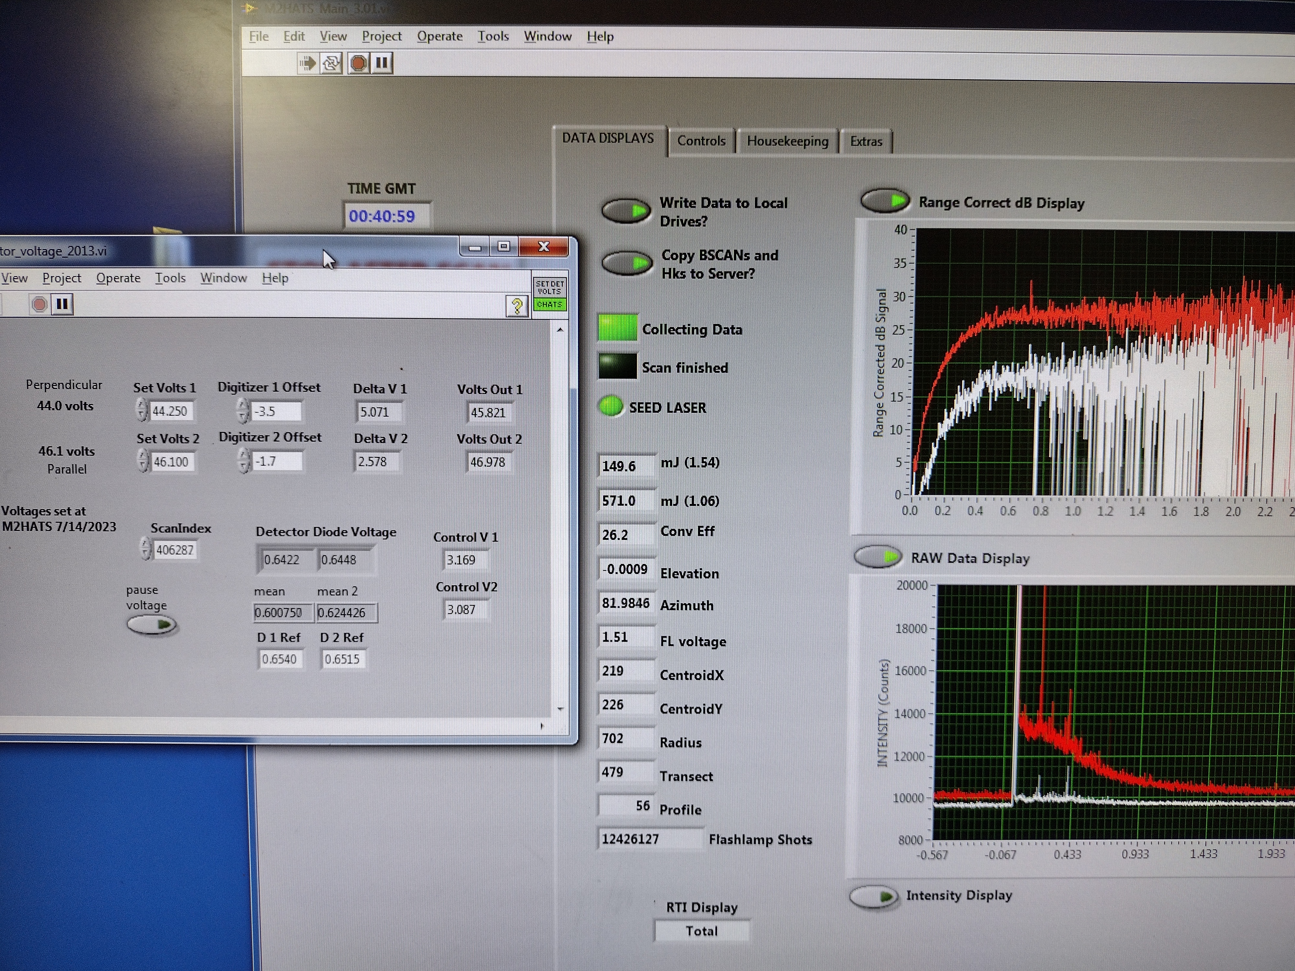Open context help question mark icon

tap(516, 306)
